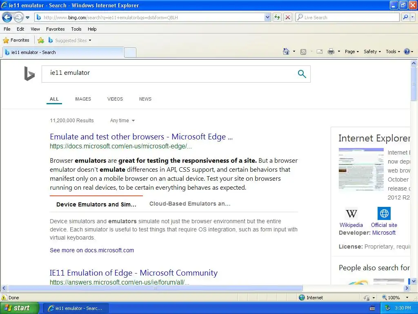This screenshot has width=418, height=314.
Task: Select the 'ie11 emulator - Search' tab
Action: tap(63, 52)
